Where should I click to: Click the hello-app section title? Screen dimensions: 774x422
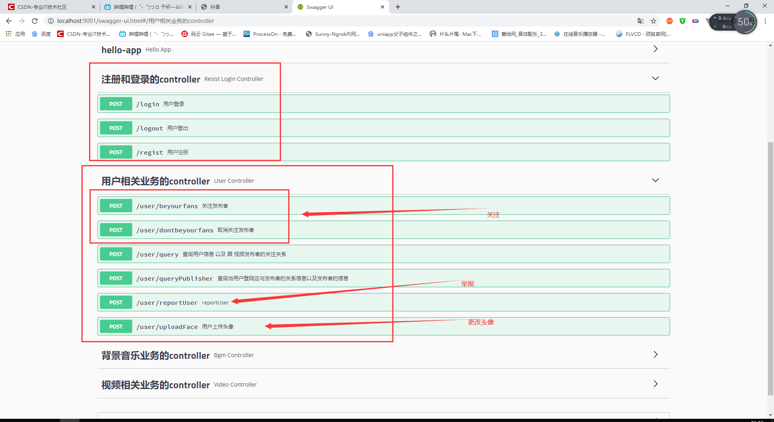pyautogui.click(x=121, y=50)
